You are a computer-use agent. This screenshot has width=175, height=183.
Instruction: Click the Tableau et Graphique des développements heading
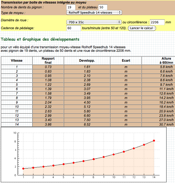click(x=40, y=39)
